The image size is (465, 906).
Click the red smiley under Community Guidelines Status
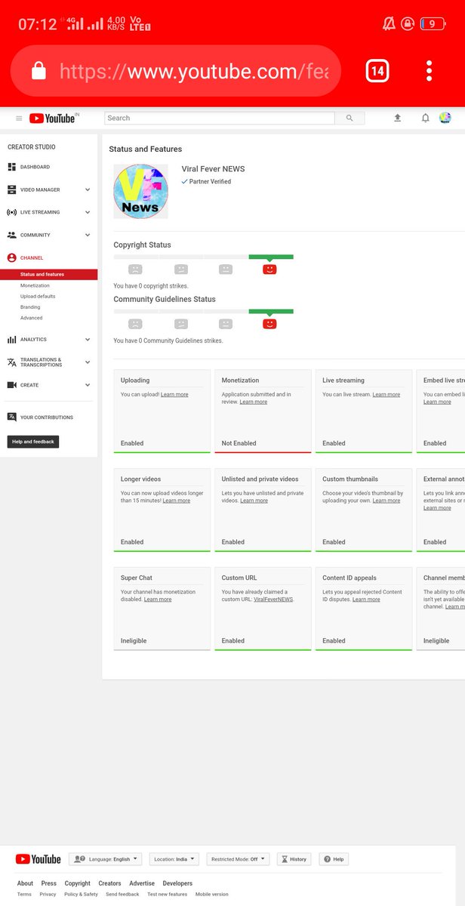[x=270, y=324]
